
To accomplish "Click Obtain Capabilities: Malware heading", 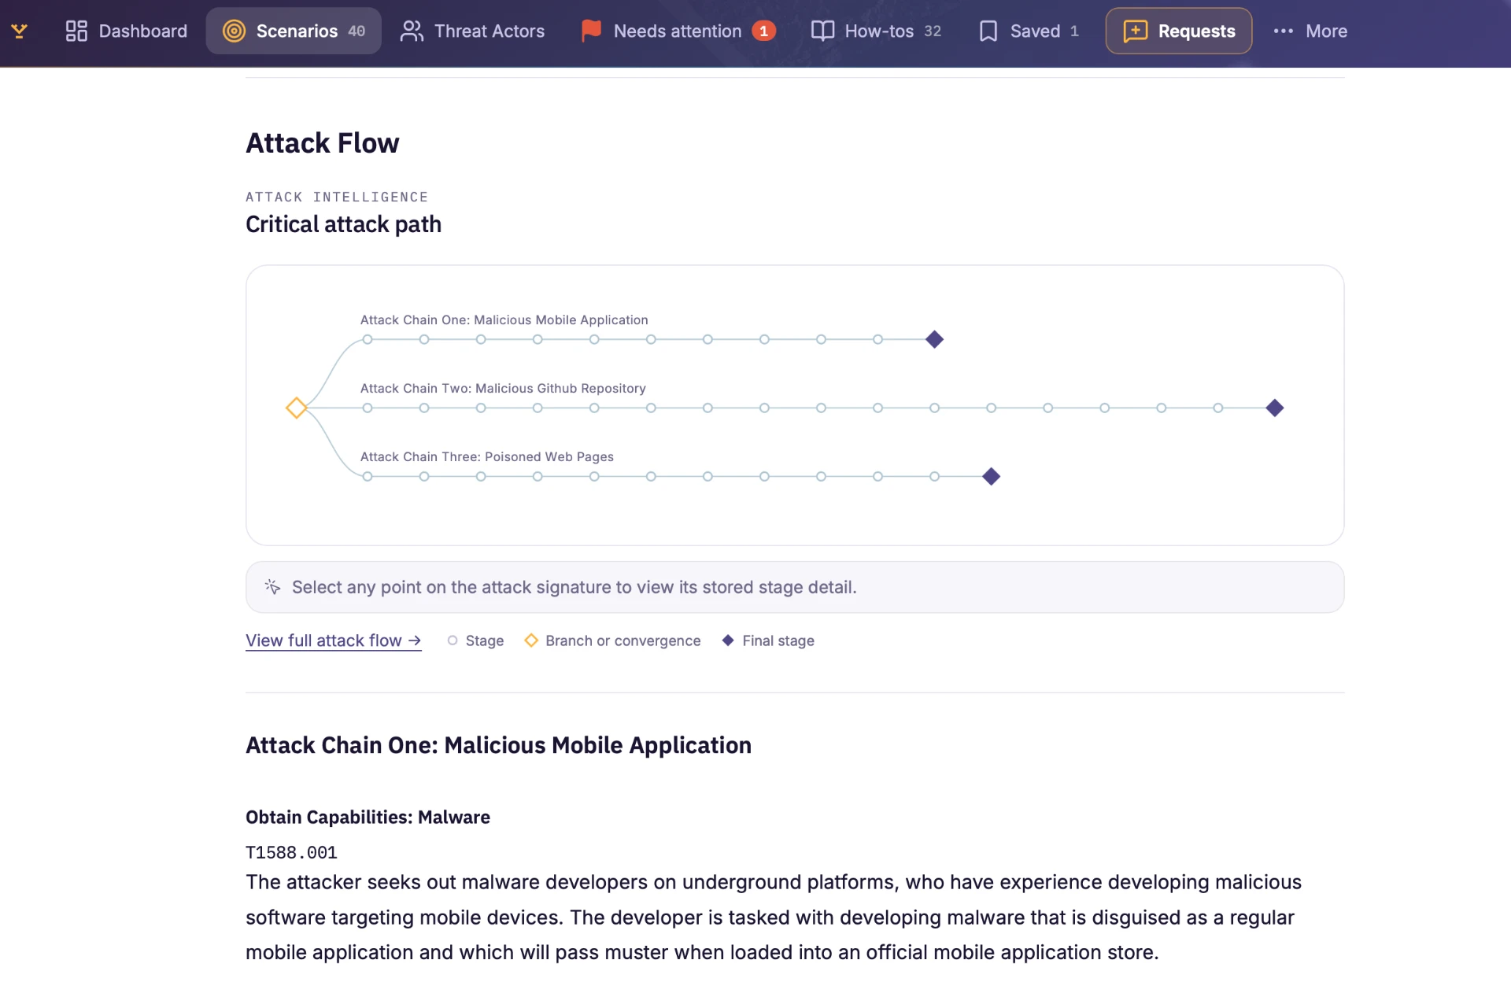I will click(368, 817).
